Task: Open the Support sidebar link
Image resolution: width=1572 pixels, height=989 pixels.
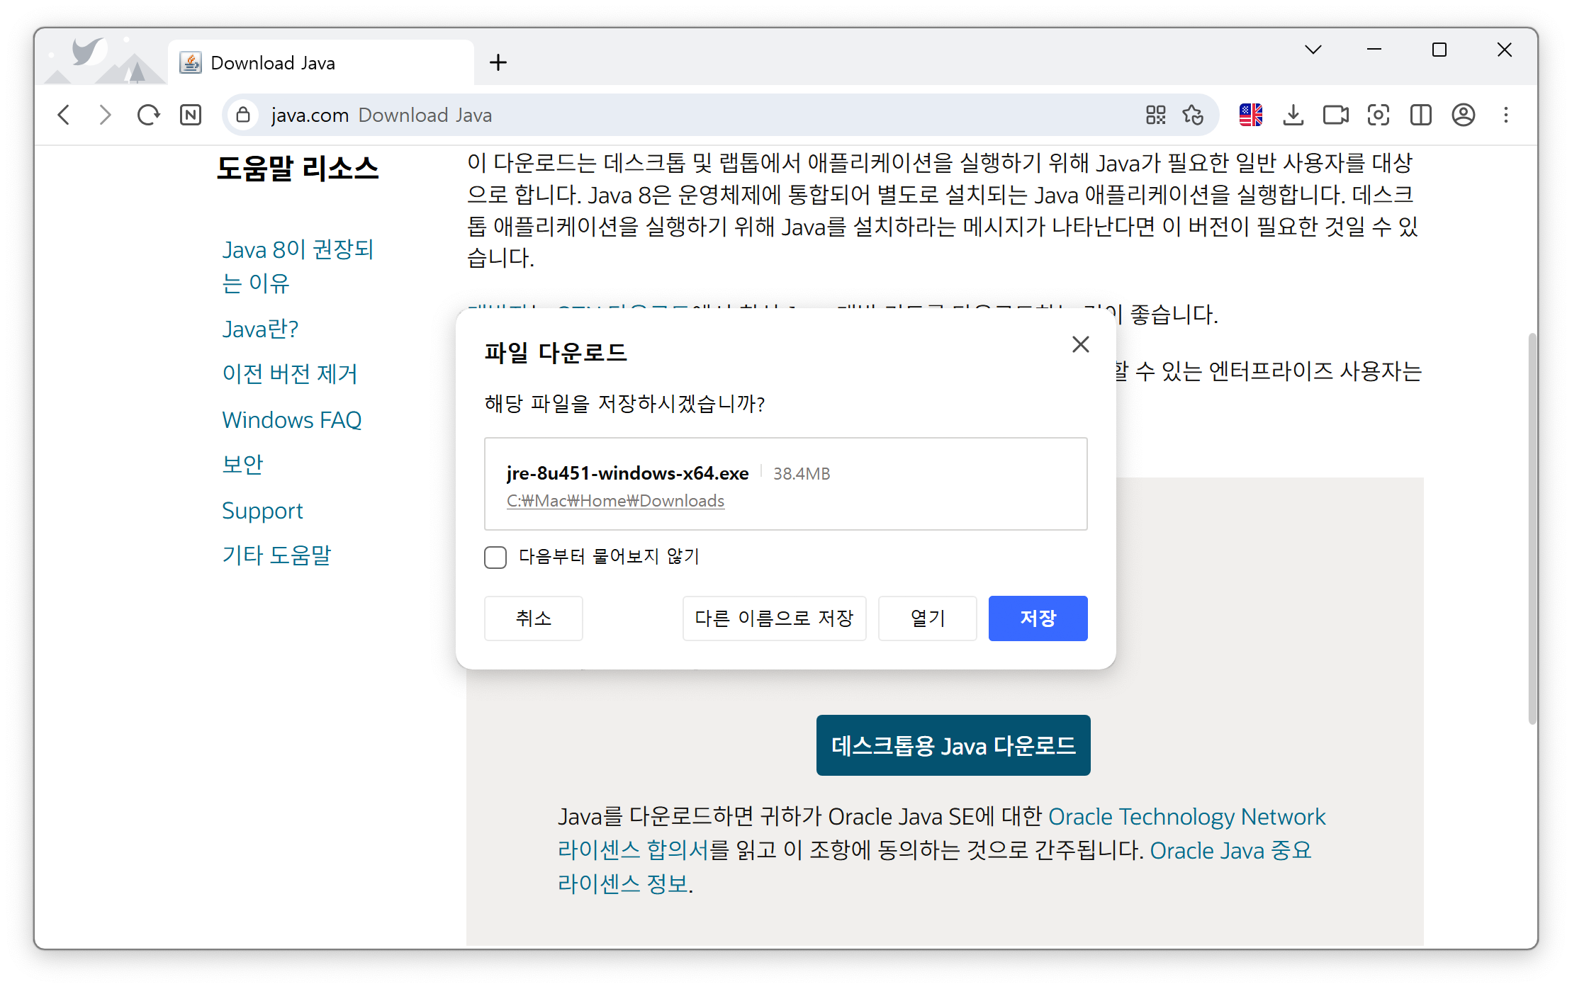Action: (262, 511)
